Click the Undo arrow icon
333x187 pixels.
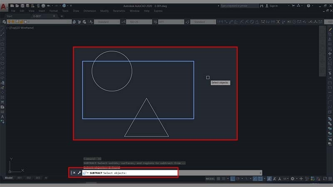pyautogui.click(x=49, y=6)
